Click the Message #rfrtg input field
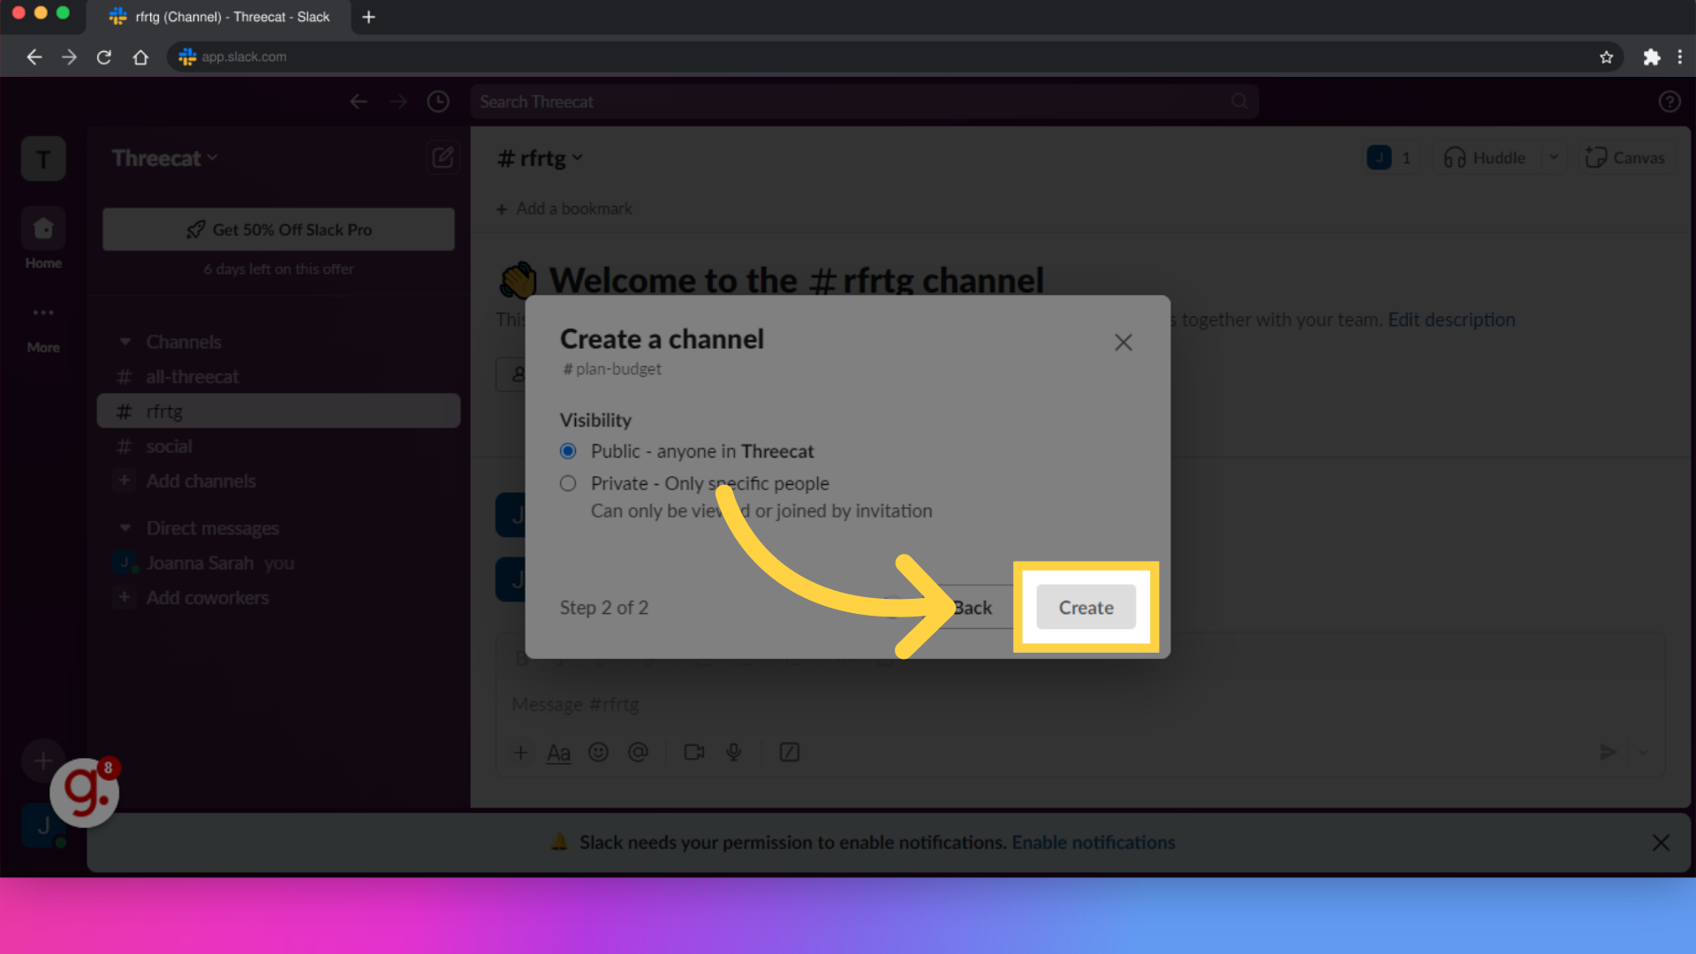The height and width of the screenshot is (954, 1696). pyautogui.click(x=1080, y=705)
